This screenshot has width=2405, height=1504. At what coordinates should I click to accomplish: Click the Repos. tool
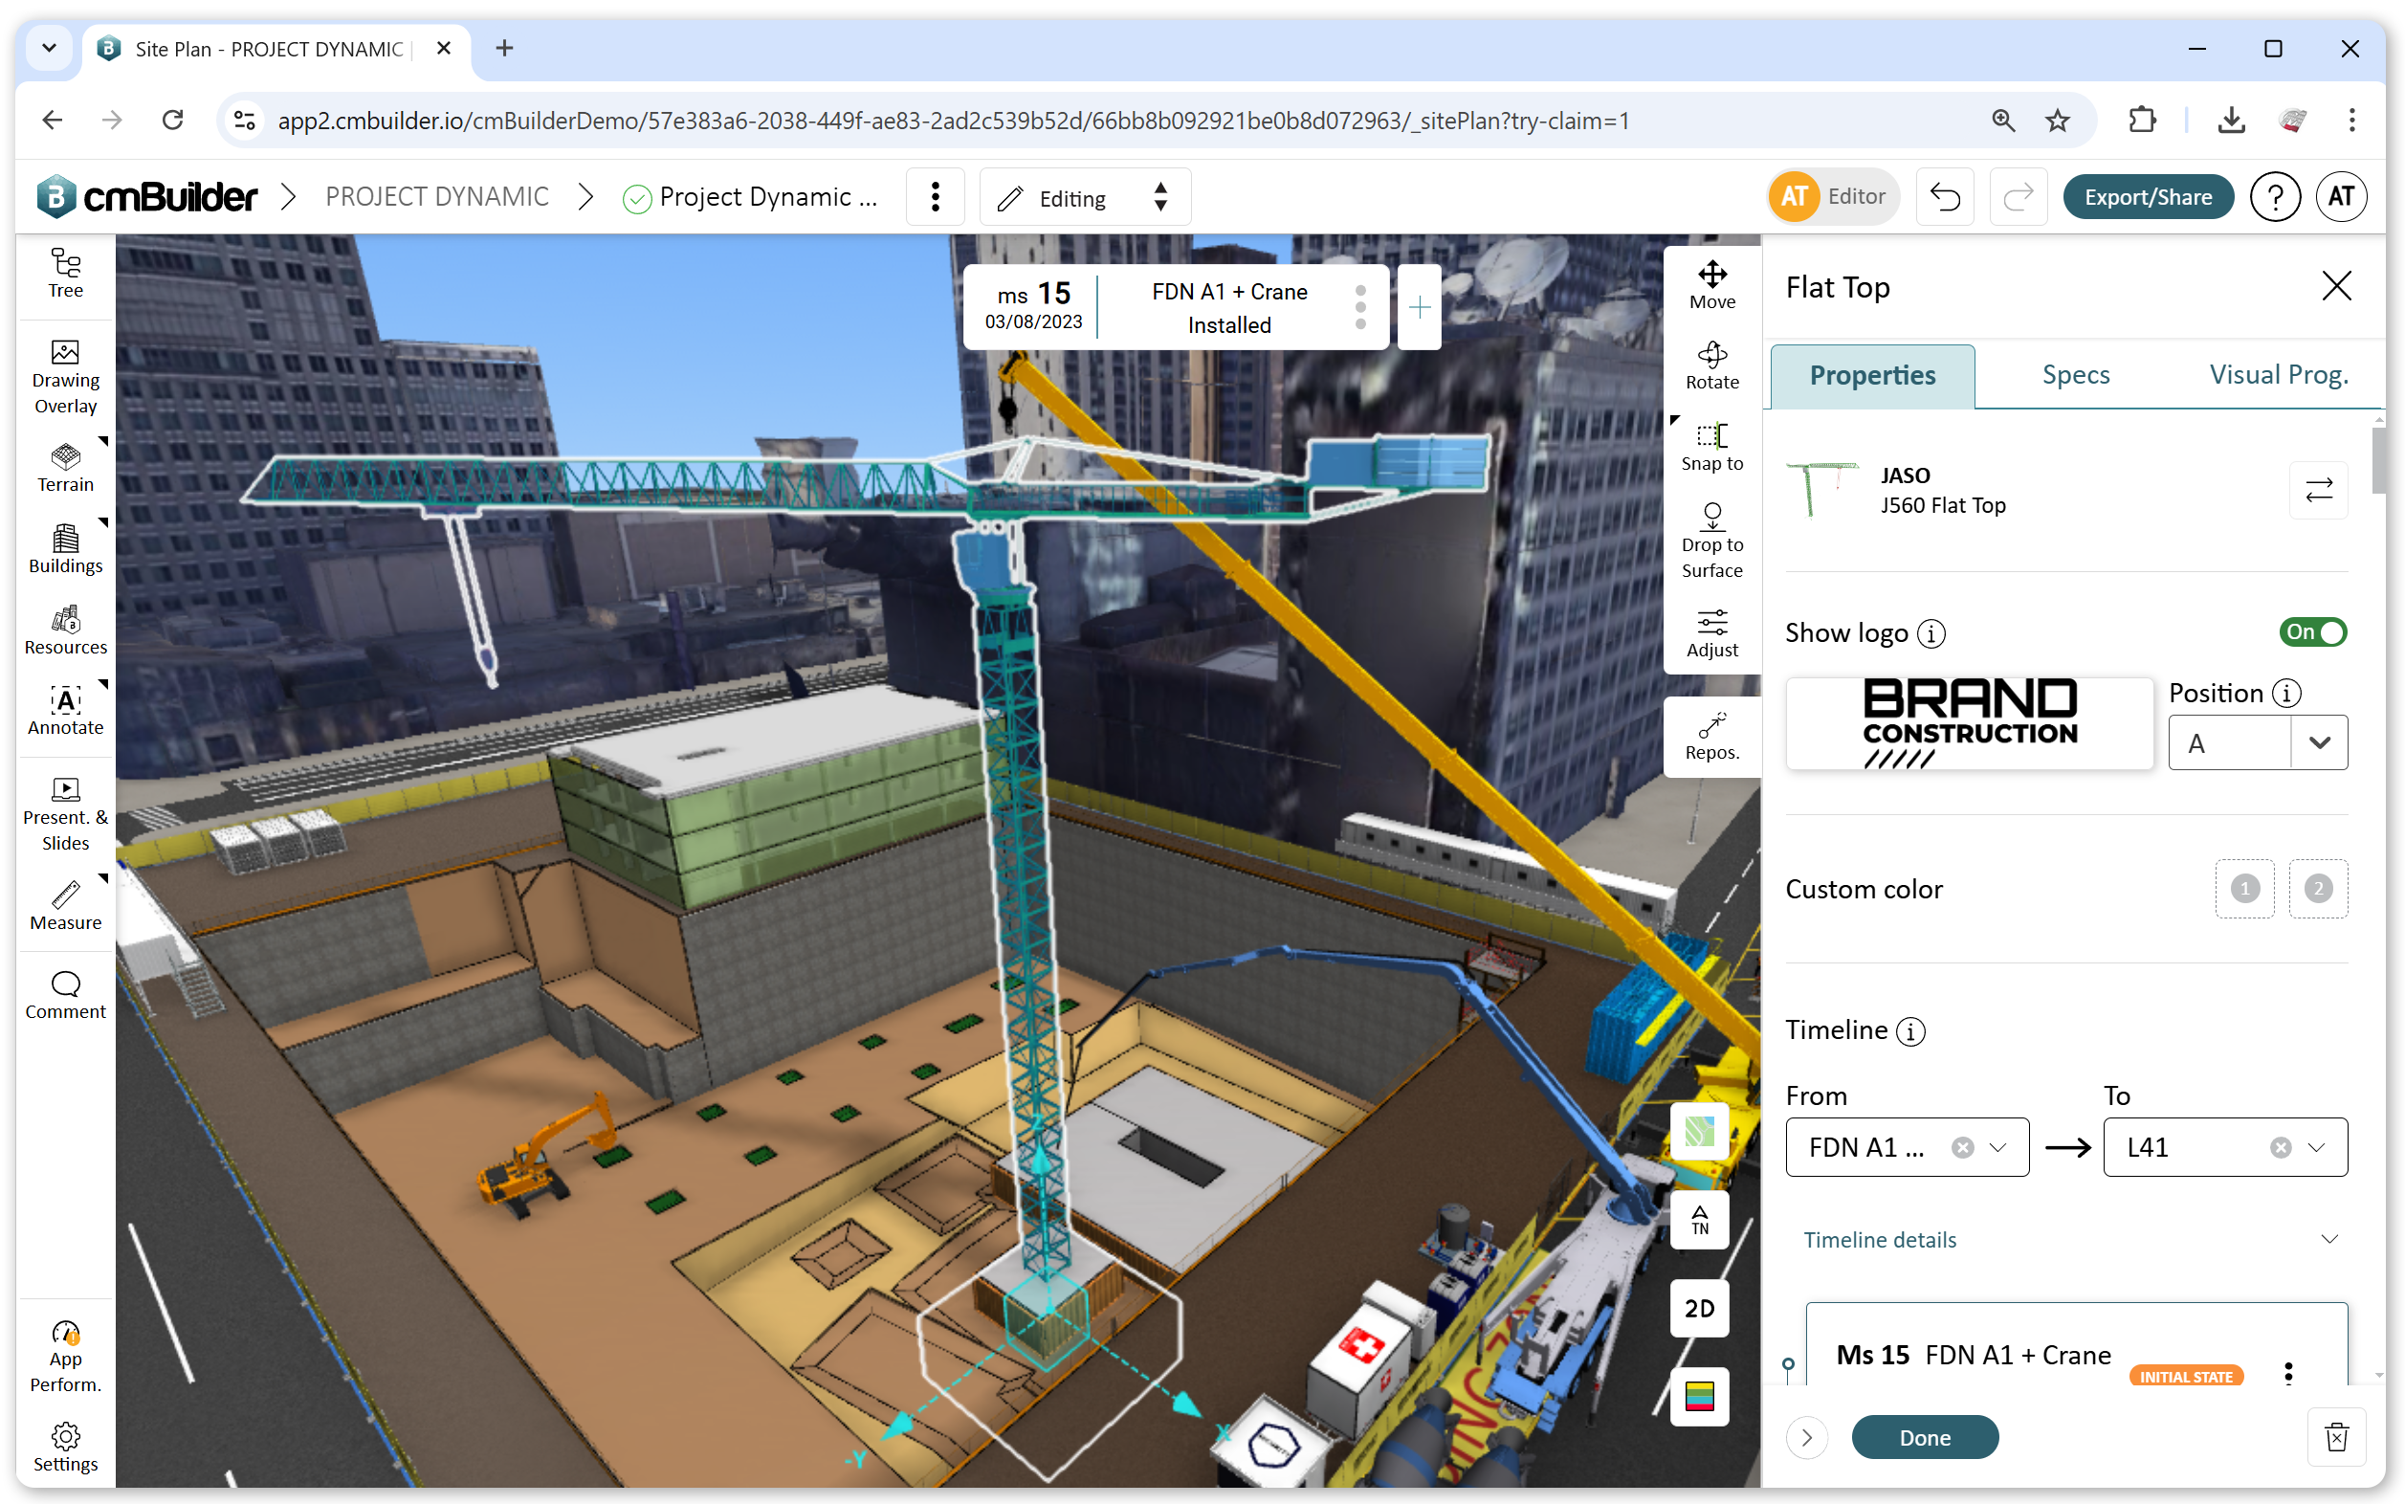click(x=1711, y=735)
